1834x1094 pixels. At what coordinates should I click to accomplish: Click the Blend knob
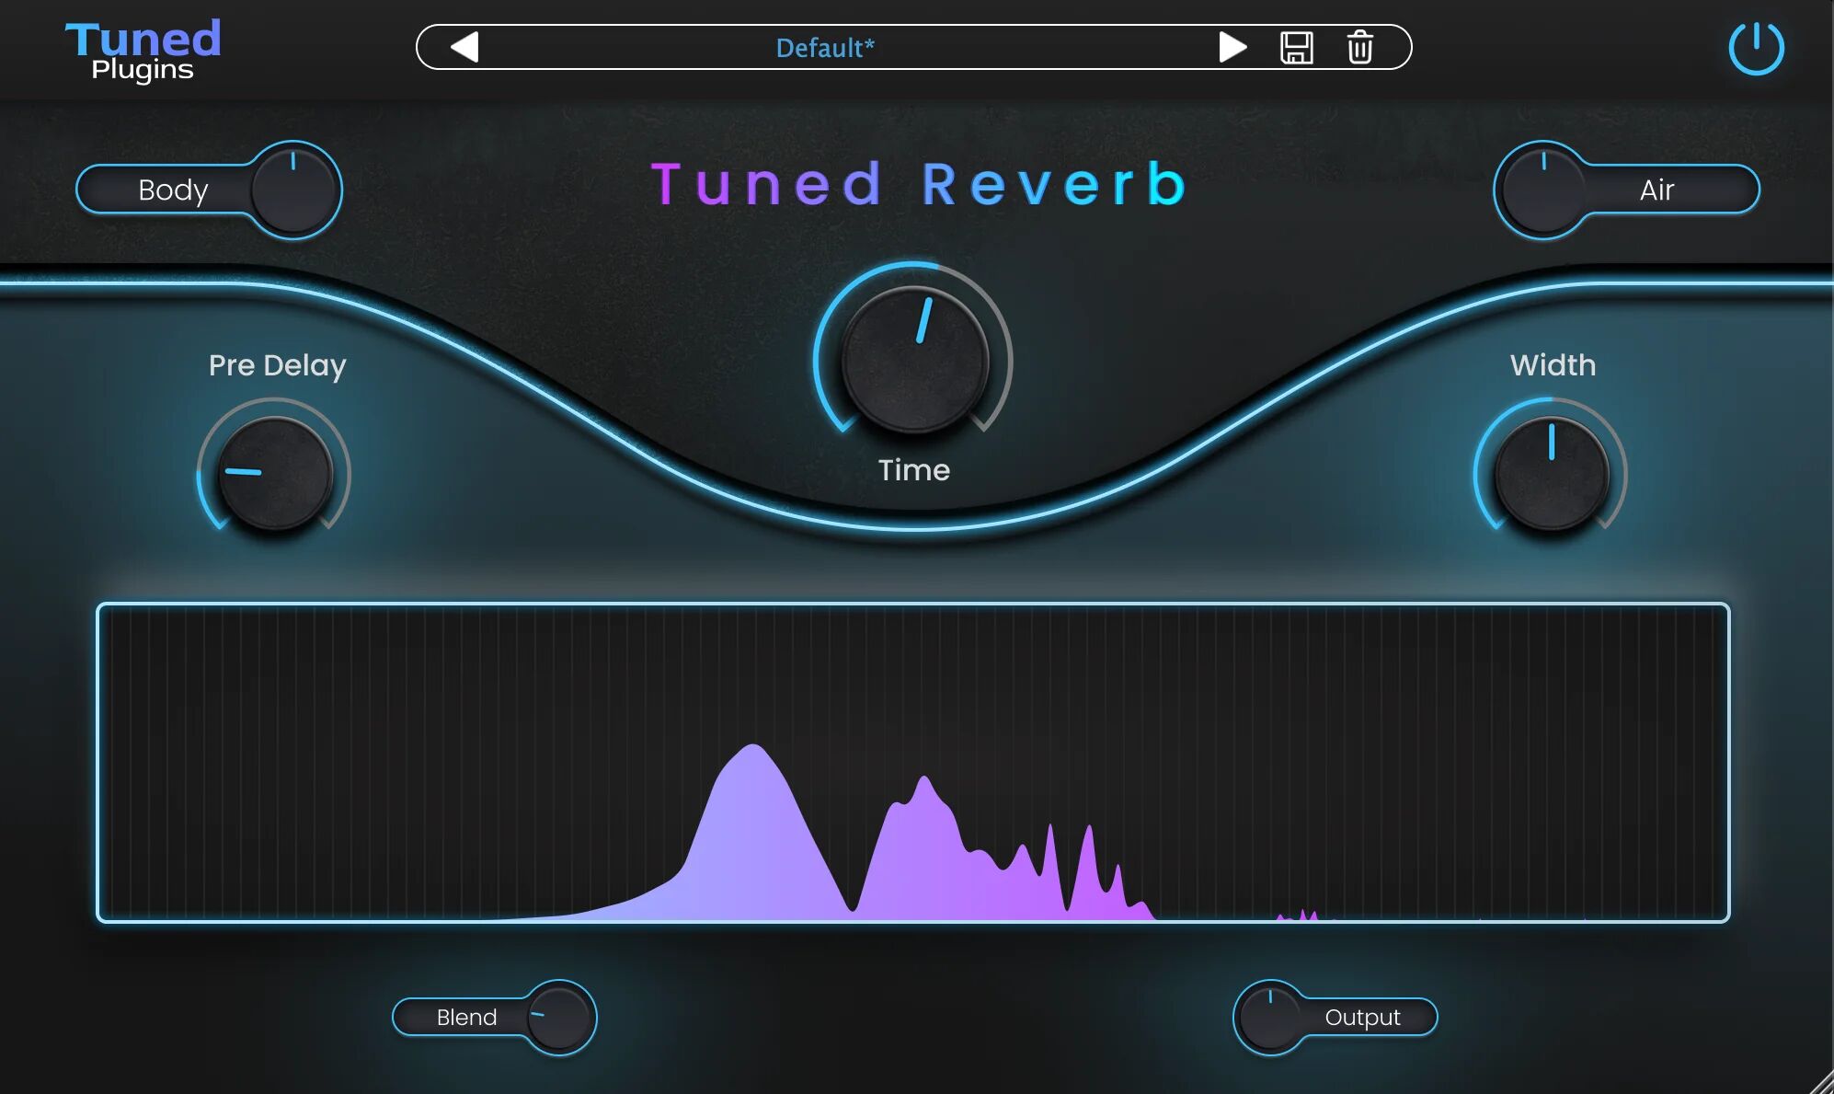tap(560, 1017)
